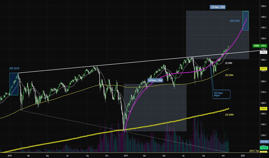Click the 2019 label on time axis
269x158 pixels.
pyautogui.click(x=126, y=156)
